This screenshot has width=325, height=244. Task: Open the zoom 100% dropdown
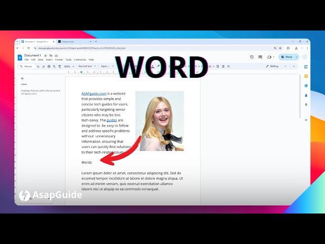click(x=69, y=67)
